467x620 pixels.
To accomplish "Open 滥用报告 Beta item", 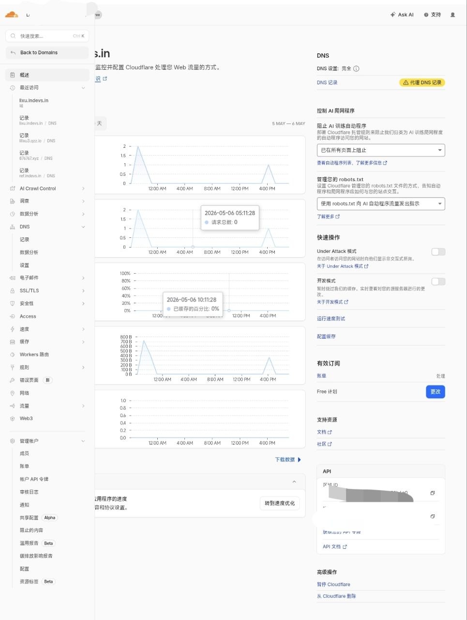I will (x=37, y=543).
